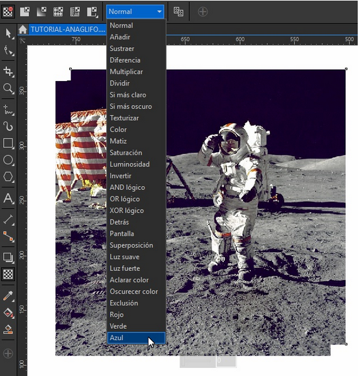Pick Rojo in the merge list
Image resolution: width=359 pixels, height=376 pixels.
[116, 314]
